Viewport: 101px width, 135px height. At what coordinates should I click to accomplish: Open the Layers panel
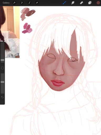point(90,3)
